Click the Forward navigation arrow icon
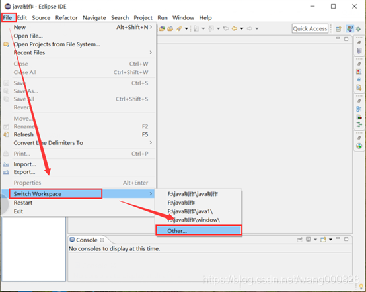 coord(250,28)
